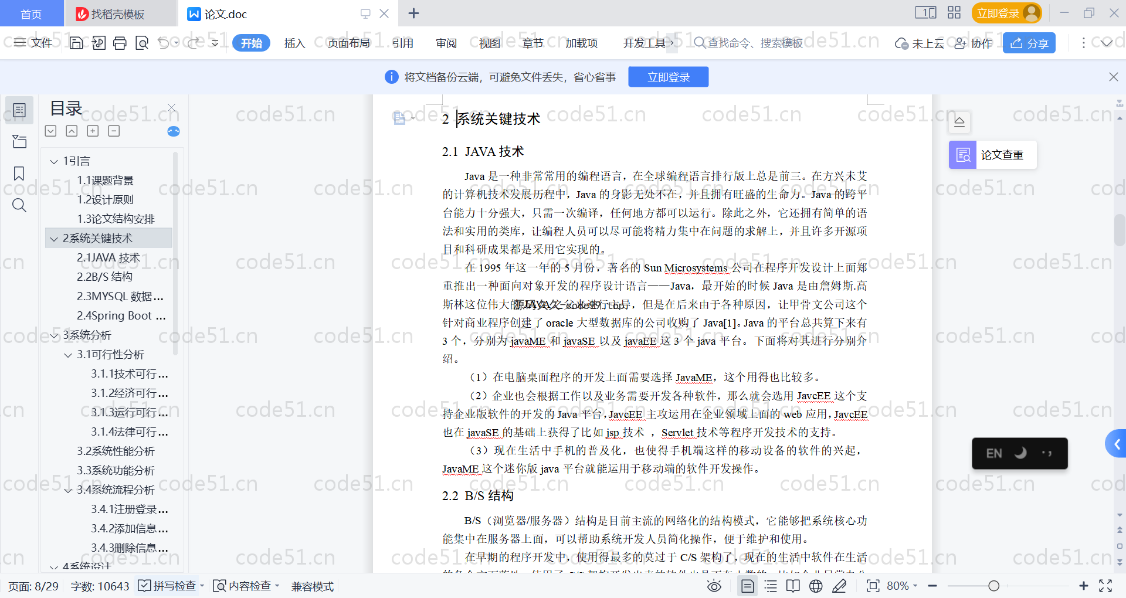
Task: Demote heading level with minus icon in 目录
Action: [114, 131]
